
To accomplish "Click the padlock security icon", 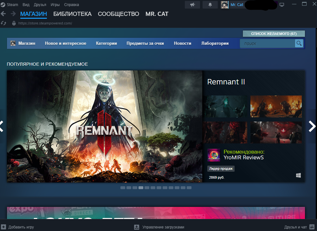I will (x=14, y=23).
